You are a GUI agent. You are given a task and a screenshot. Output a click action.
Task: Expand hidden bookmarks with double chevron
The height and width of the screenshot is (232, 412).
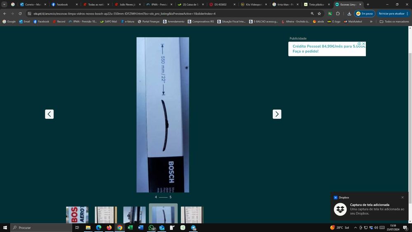click(371, 21)
